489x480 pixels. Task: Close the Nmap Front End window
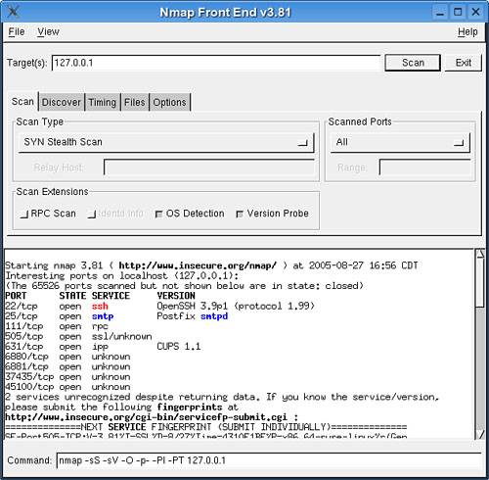475,12
